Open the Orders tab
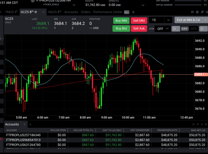Screen dimensions: 208x154 tap(86, 12)
